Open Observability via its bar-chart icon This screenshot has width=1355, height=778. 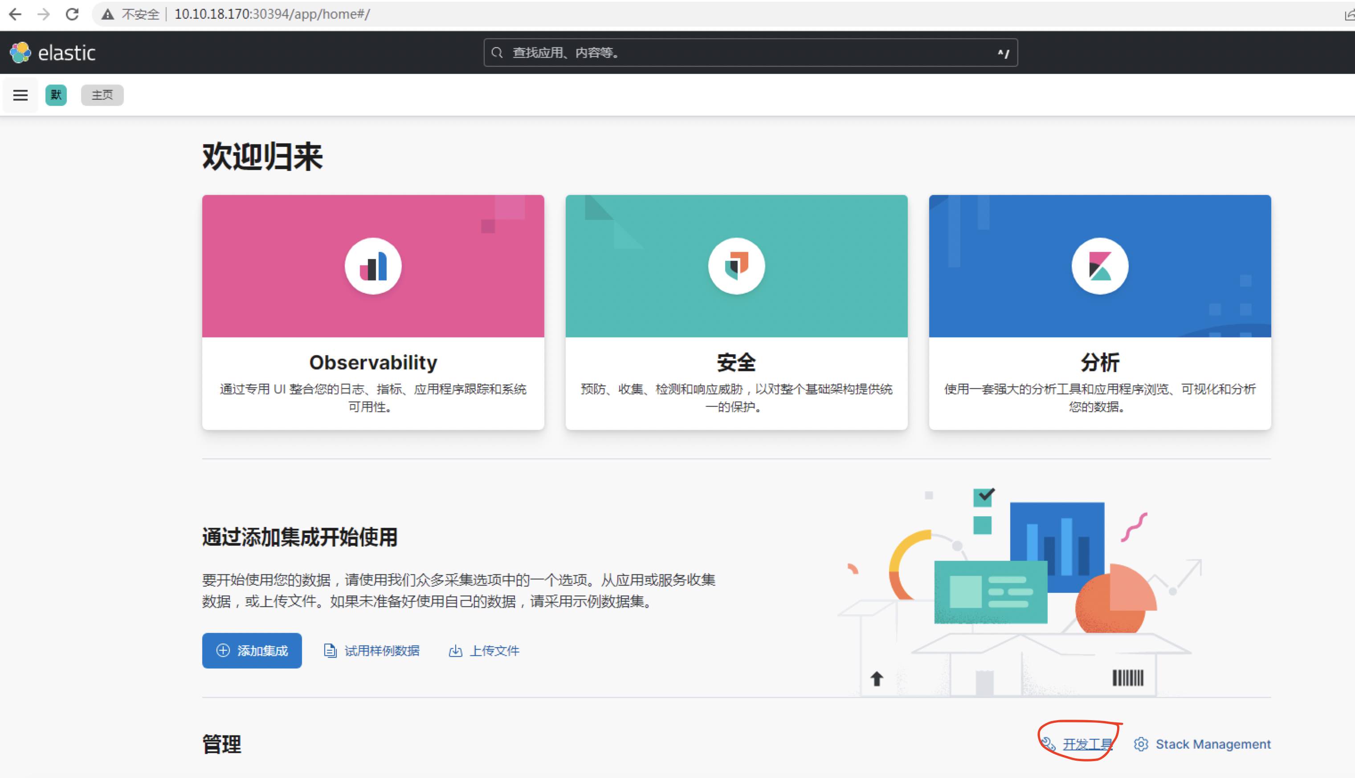click(x=373, y=266)
